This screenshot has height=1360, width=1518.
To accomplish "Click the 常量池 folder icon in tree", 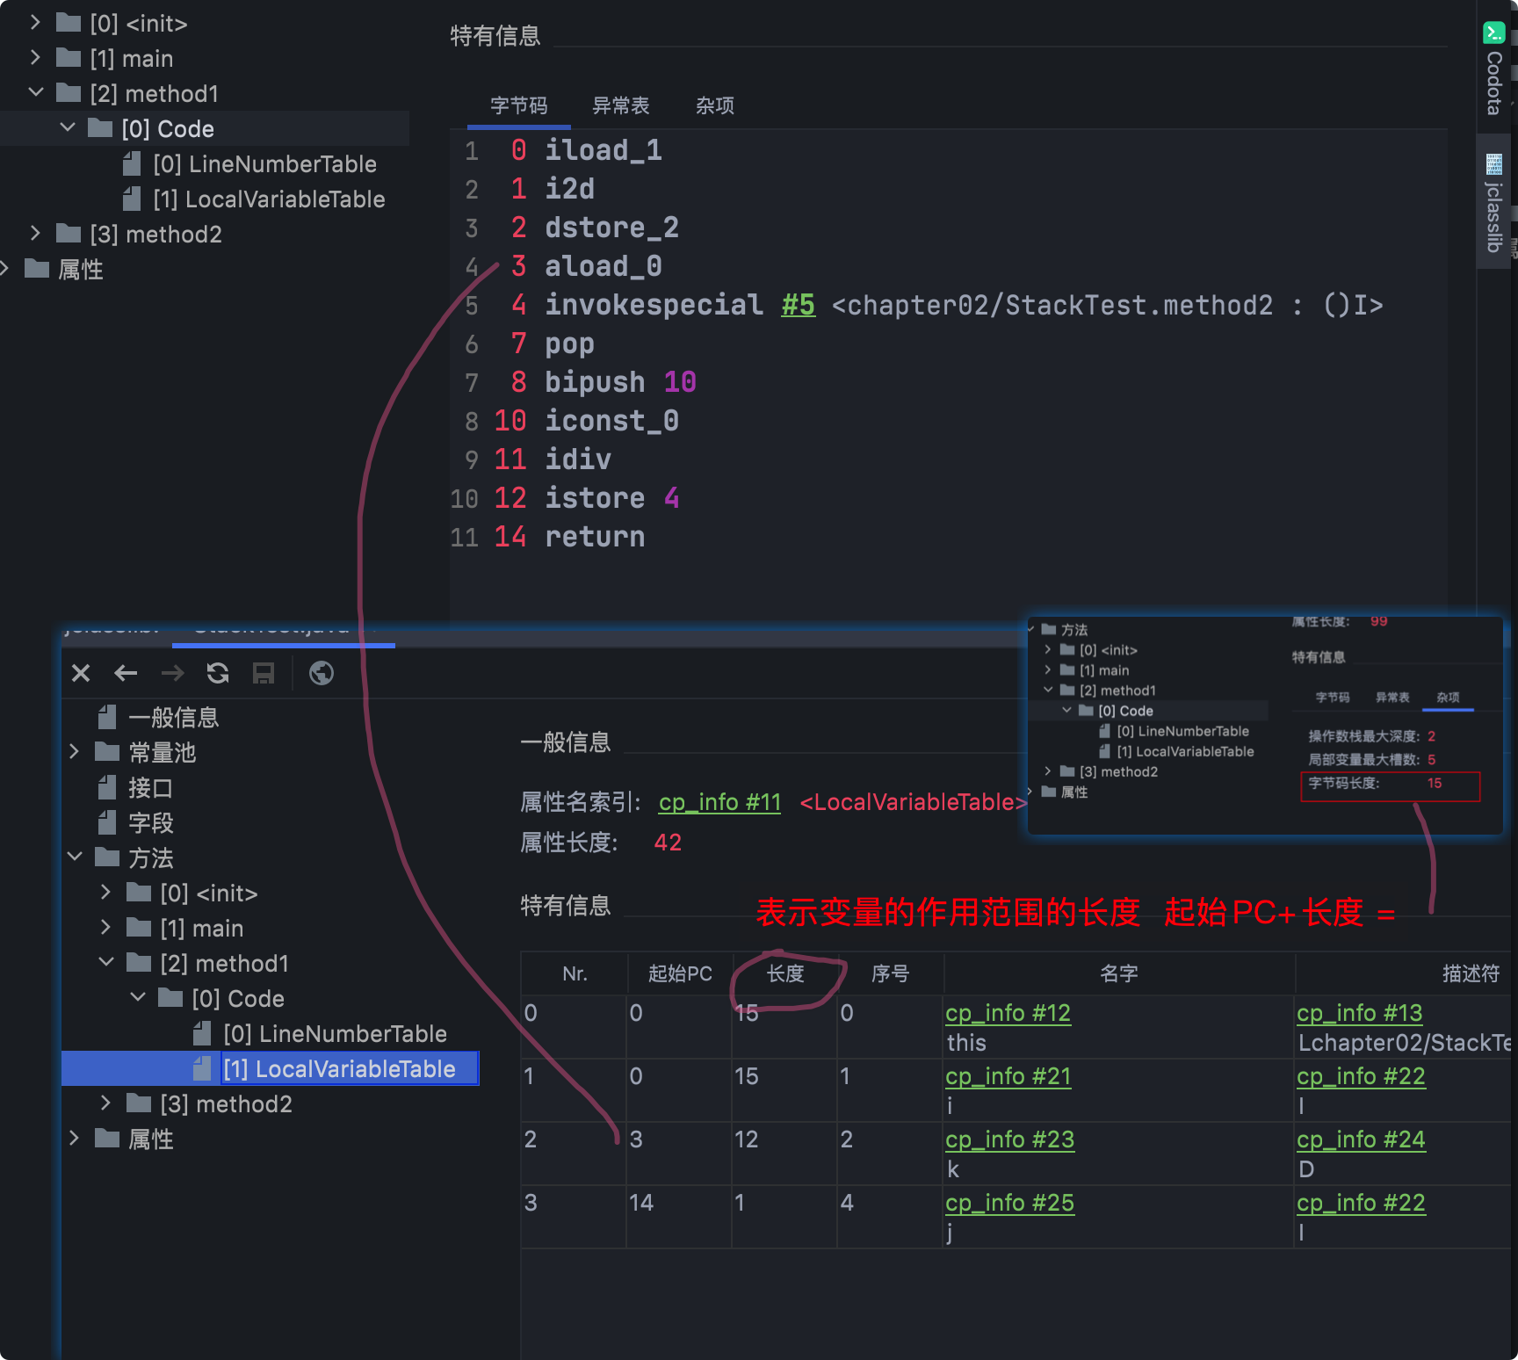I will 107,752.
